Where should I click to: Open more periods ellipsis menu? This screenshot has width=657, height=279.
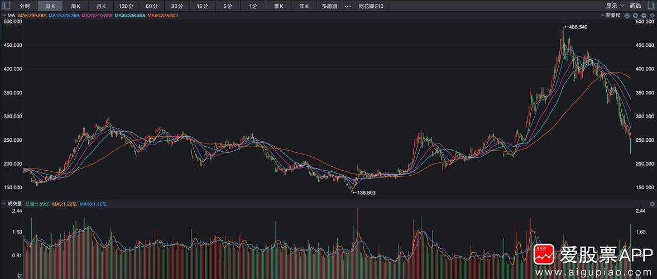(x=347, y=6)
